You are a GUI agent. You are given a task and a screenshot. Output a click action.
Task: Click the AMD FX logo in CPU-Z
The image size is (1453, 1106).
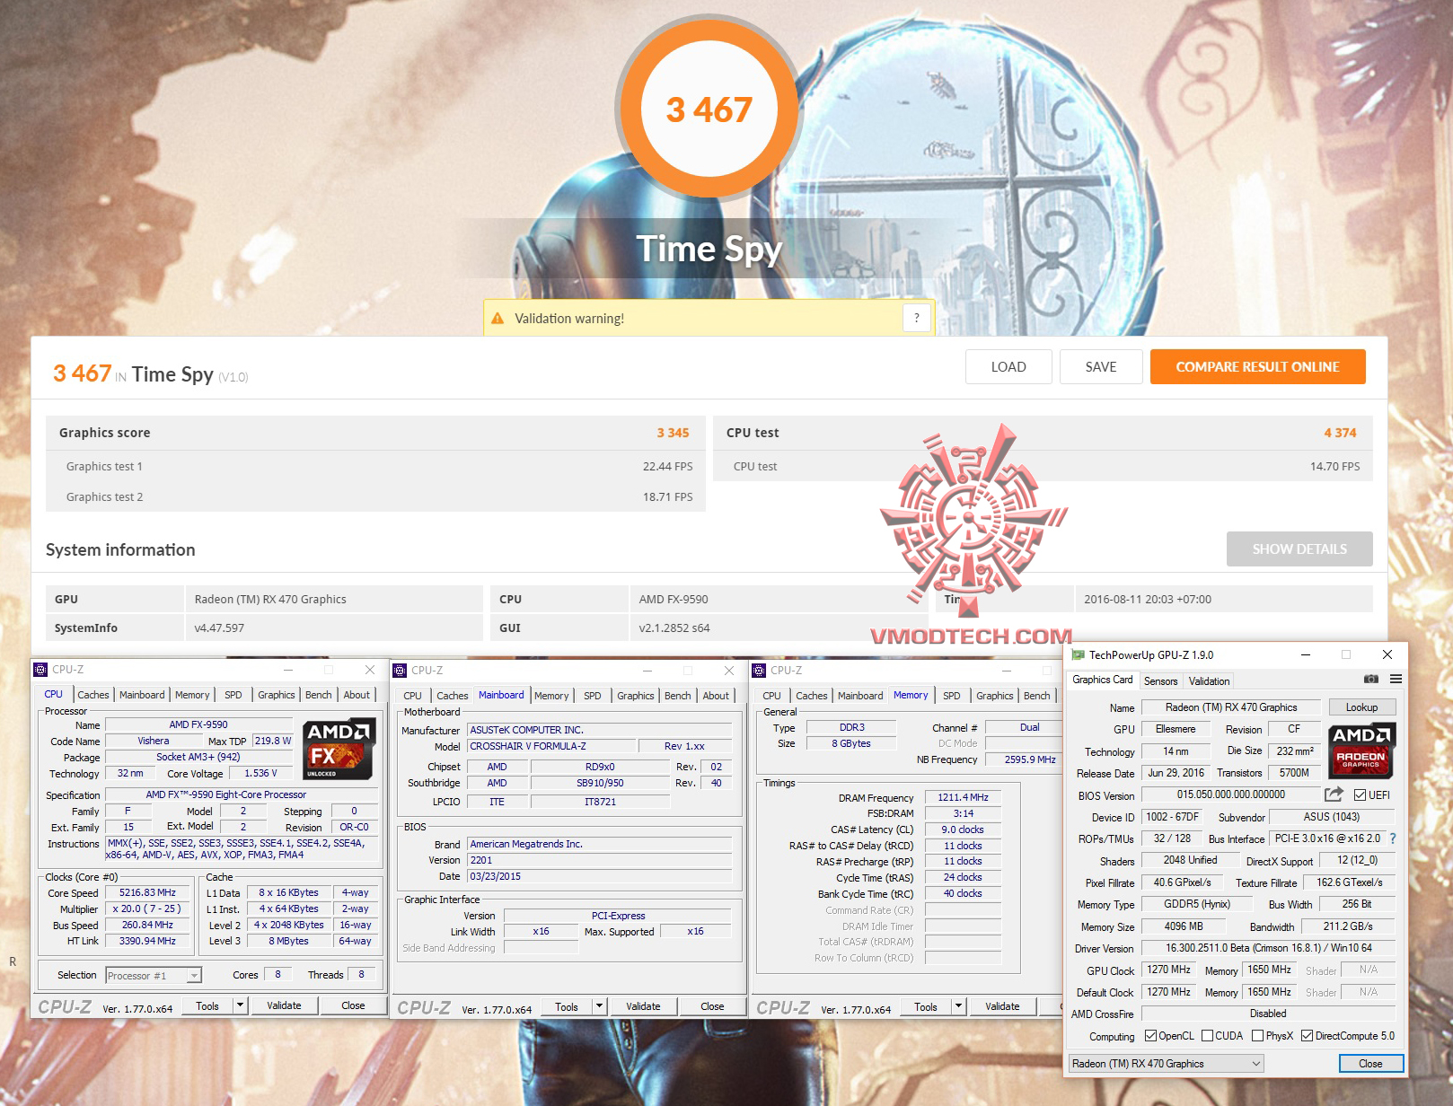339,749
